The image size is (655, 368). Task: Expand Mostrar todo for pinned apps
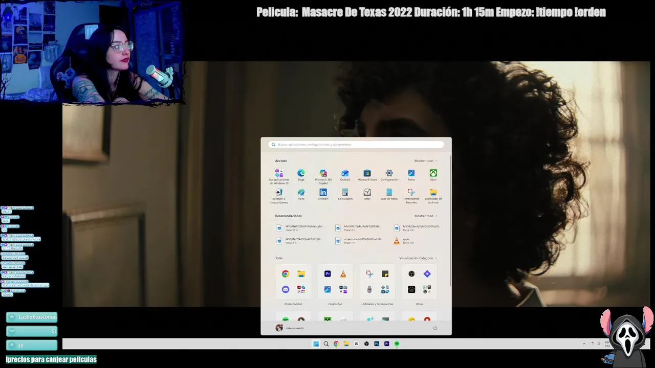[x=426, y=161]
